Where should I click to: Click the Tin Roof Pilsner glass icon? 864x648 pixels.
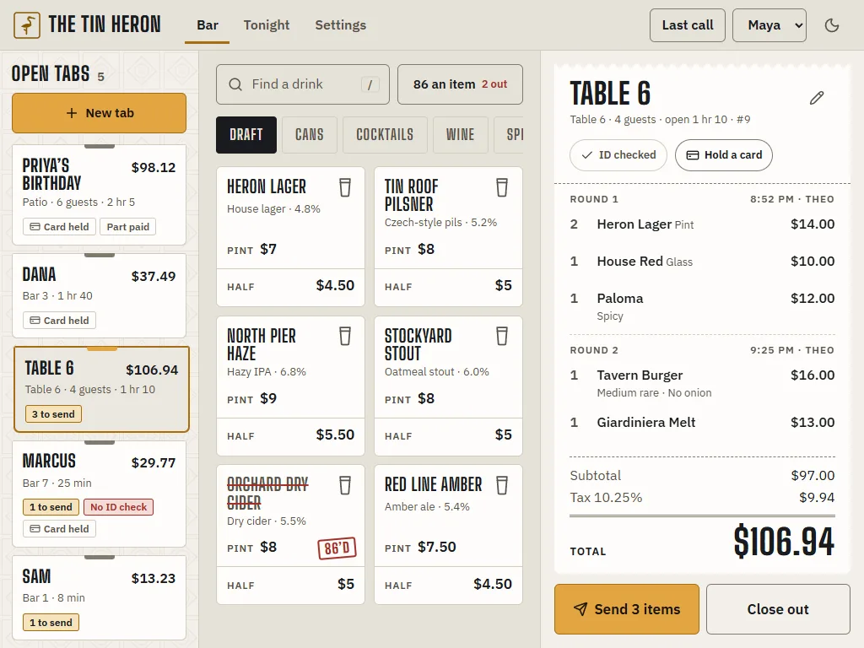point(502,187)
